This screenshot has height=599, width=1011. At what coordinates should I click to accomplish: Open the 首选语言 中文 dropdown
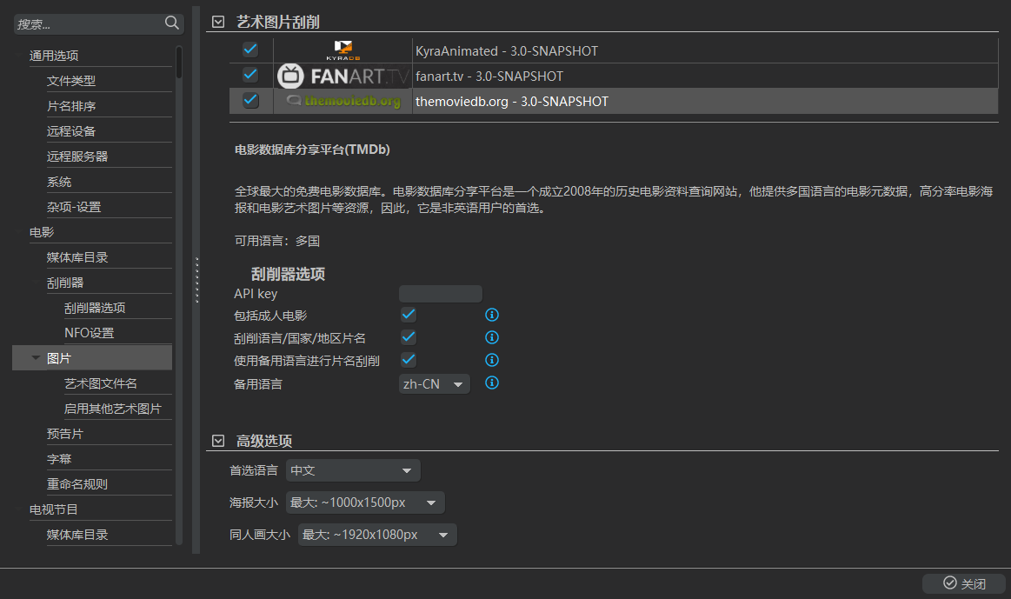pyautogui.click(x=353, y=470)
